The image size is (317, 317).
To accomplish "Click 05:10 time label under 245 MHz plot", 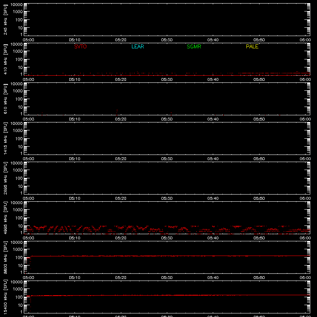I will [74, 40].
